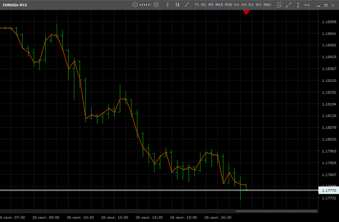Open the Fibonacci levels tool

point(279,5)
